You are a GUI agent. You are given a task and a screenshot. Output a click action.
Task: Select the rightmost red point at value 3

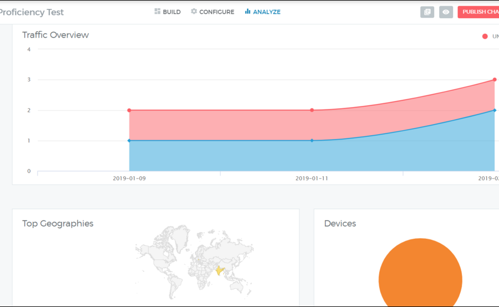tap(494, 80)
